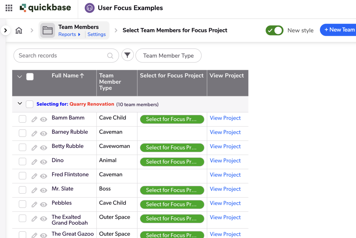
Task: Click the search magnifier icon
Action: [x=110, y=56]
